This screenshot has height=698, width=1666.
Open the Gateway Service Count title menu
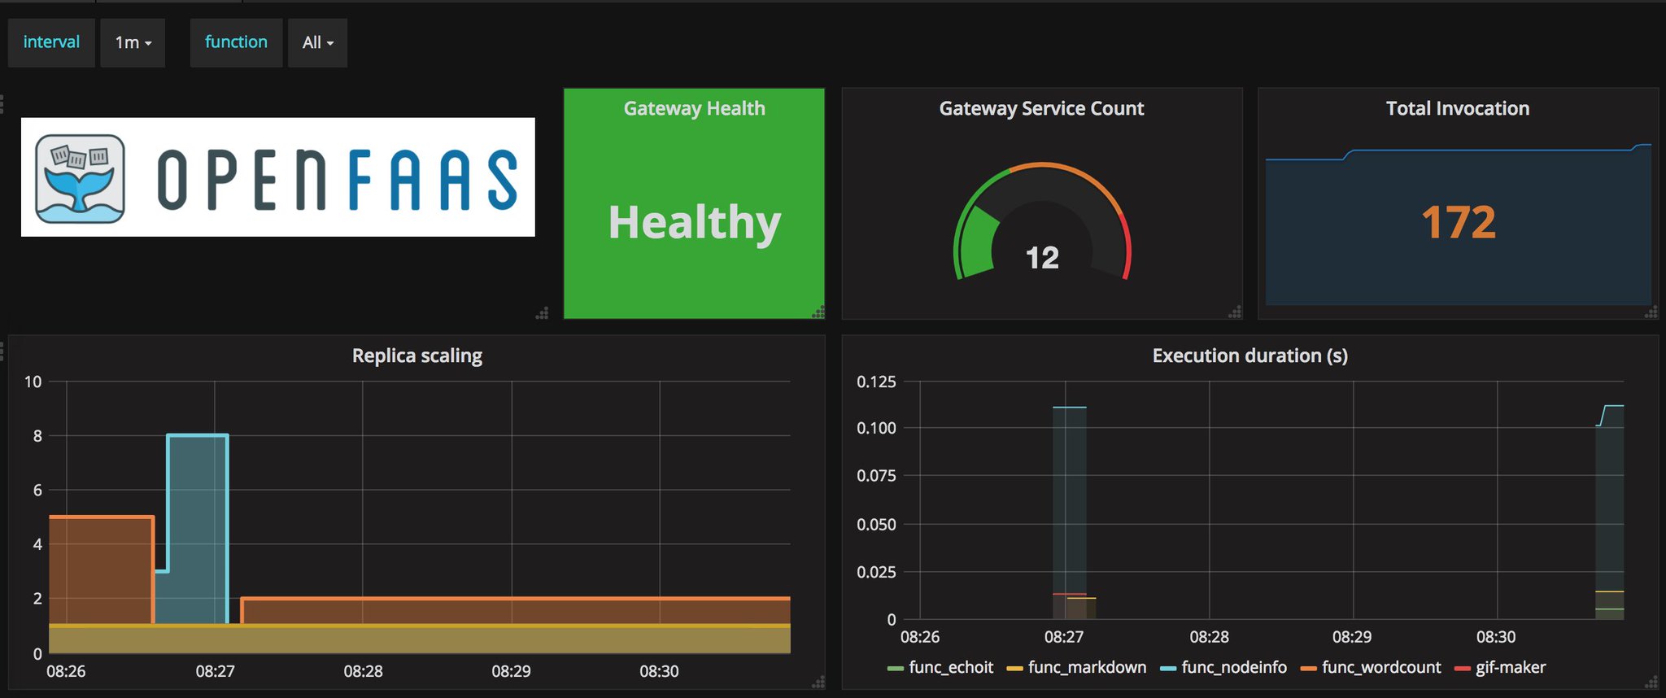point(1041,108)
